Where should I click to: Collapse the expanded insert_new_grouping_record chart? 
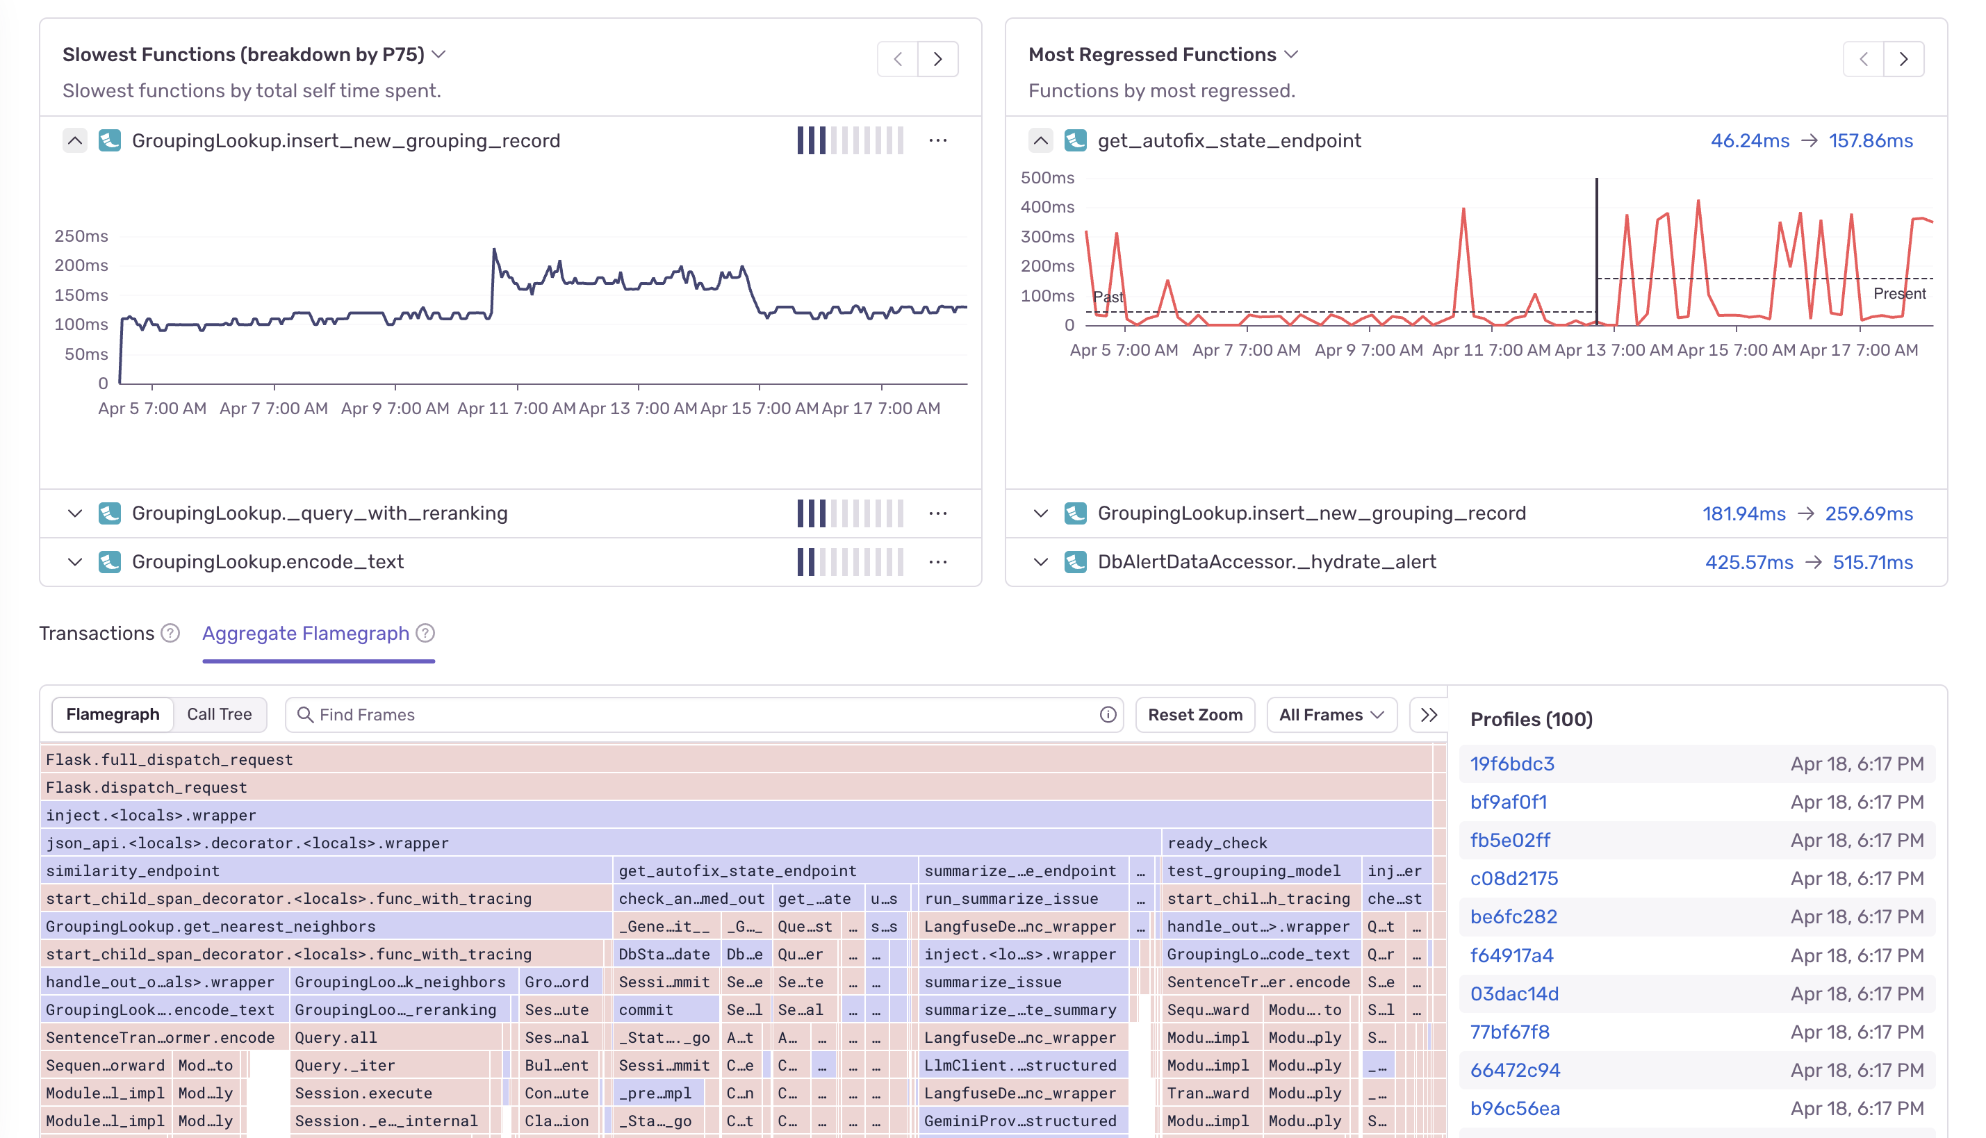[x=74, y=140]
